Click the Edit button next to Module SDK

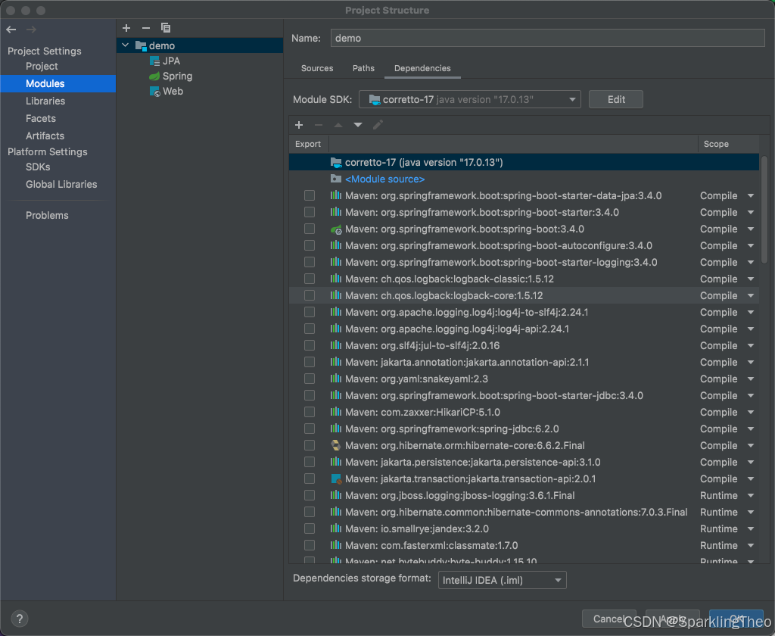615,99
